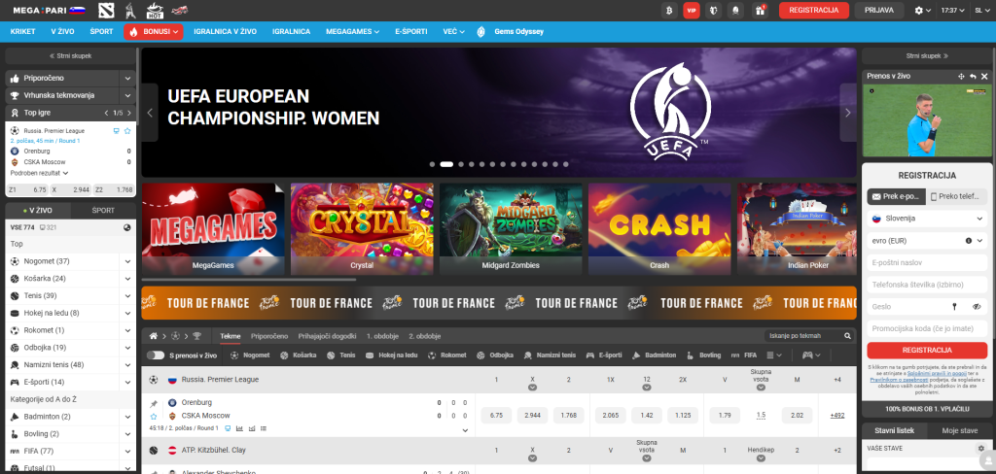Image resolution: width=996 pixels, height=474 pixels.
Task: Filter matches by Namizni tenis
Action: [x=551, y=355]
